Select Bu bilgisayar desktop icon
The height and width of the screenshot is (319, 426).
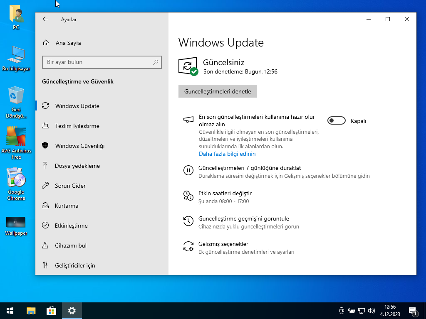coord(16,58)
